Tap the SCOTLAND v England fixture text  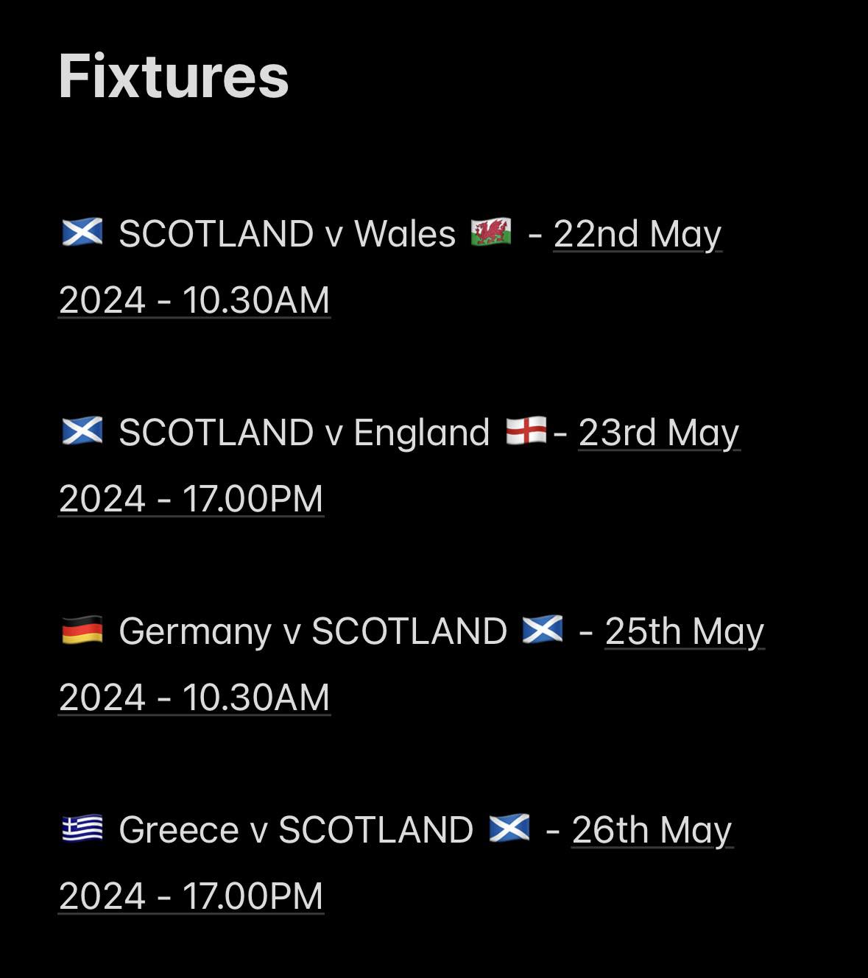click(x=304, y=433)
